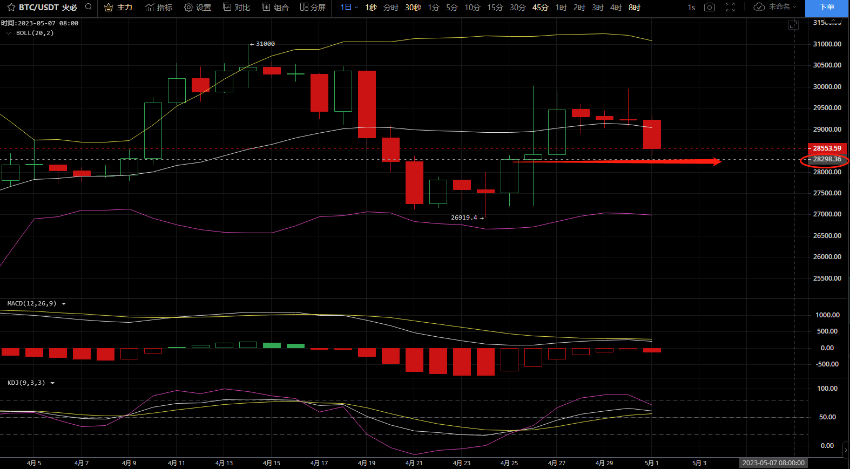
Task: Maximize chart pane with corner expand icon
Action: (x=793, y=25)
